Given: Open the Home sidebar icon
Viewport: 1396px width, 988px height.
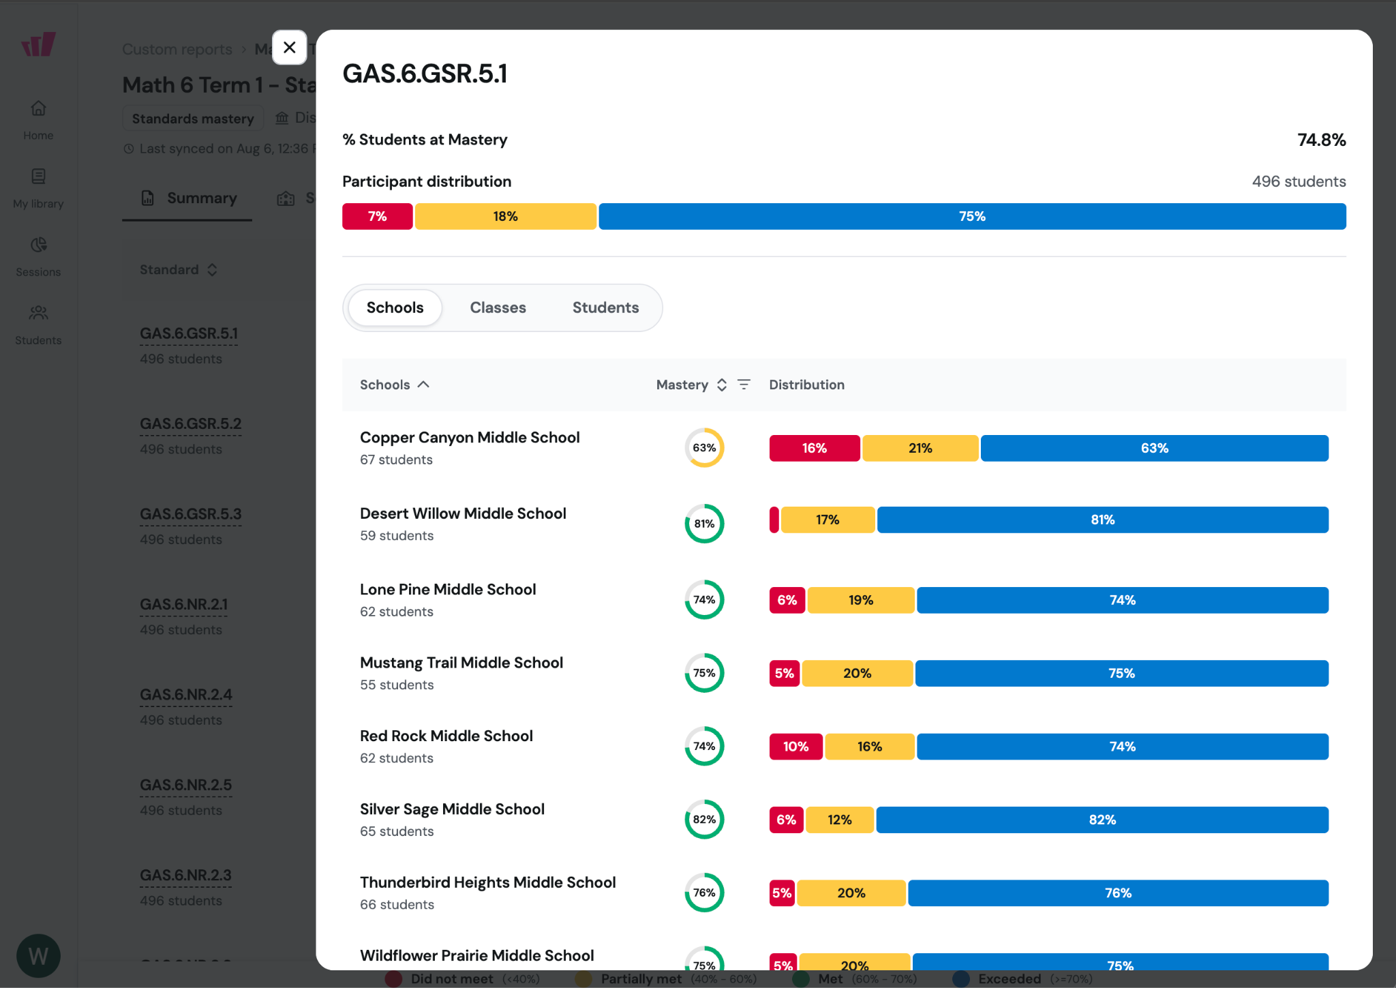Looking at the screenshot, I should [x=38, y=108].
